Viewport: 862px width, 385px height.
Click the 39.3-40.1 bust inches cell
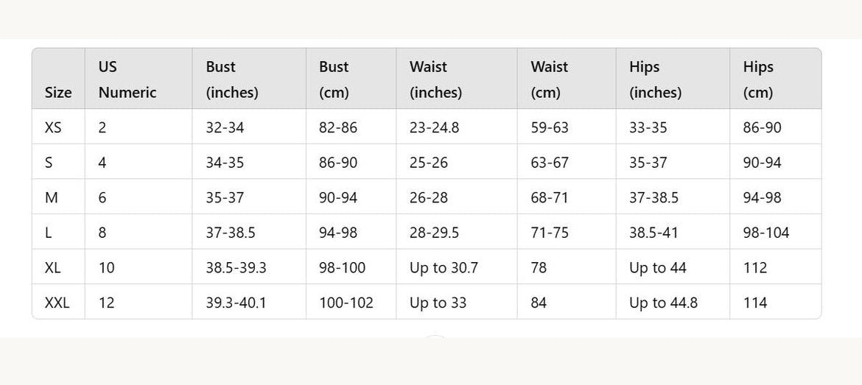(236, 303)
